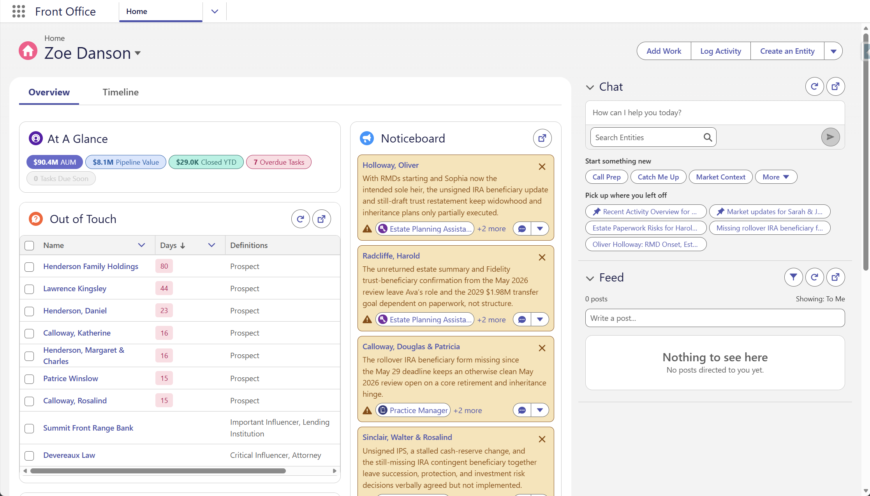This screenshot has width=870, height=496.
Task: Click the Add Work button
Action: 664,51
